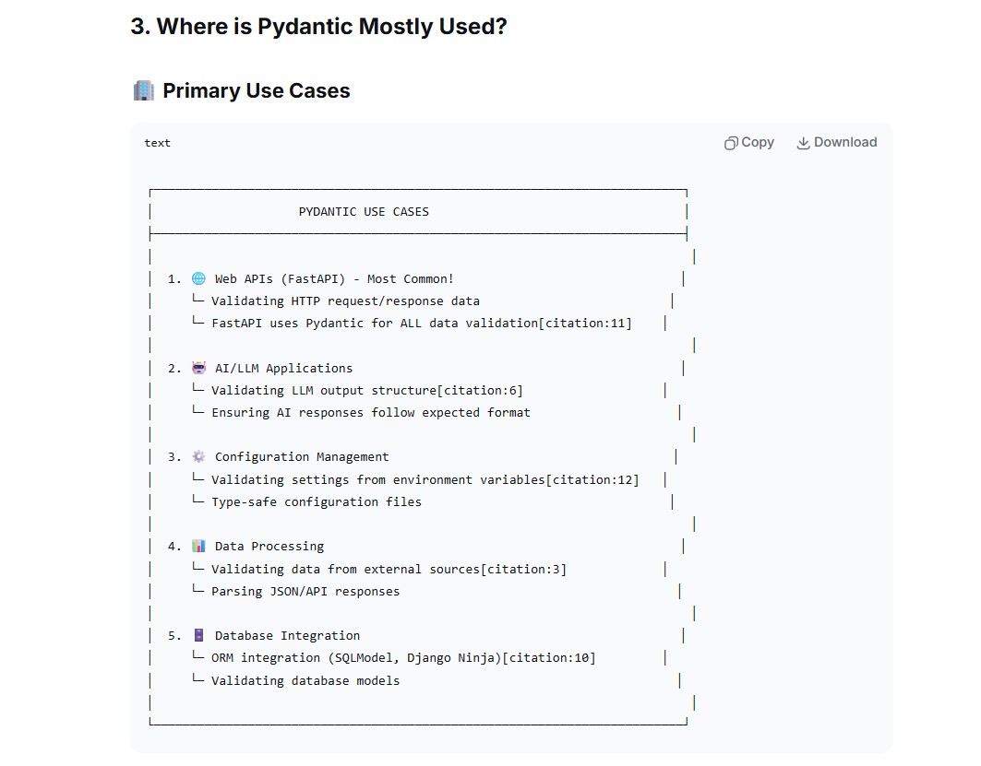Click the globe emoji next to Web APIs
This screenshot has height=766, width=981.
(x=198, y=278)
